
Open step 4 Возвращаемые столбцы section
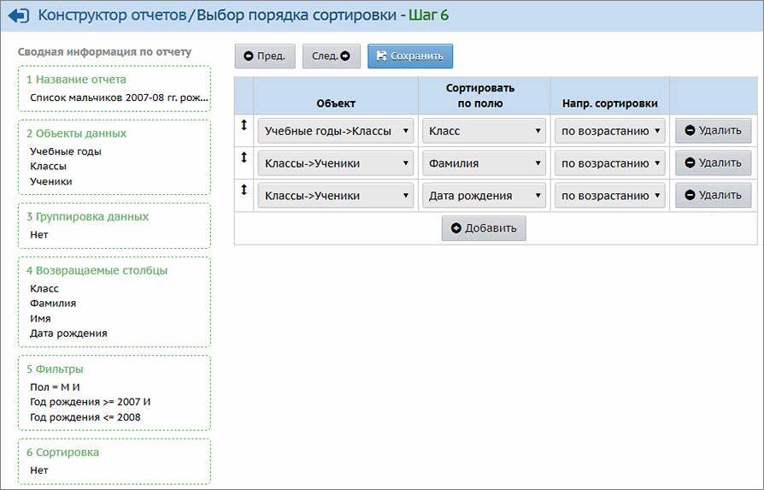pos(97,270)
